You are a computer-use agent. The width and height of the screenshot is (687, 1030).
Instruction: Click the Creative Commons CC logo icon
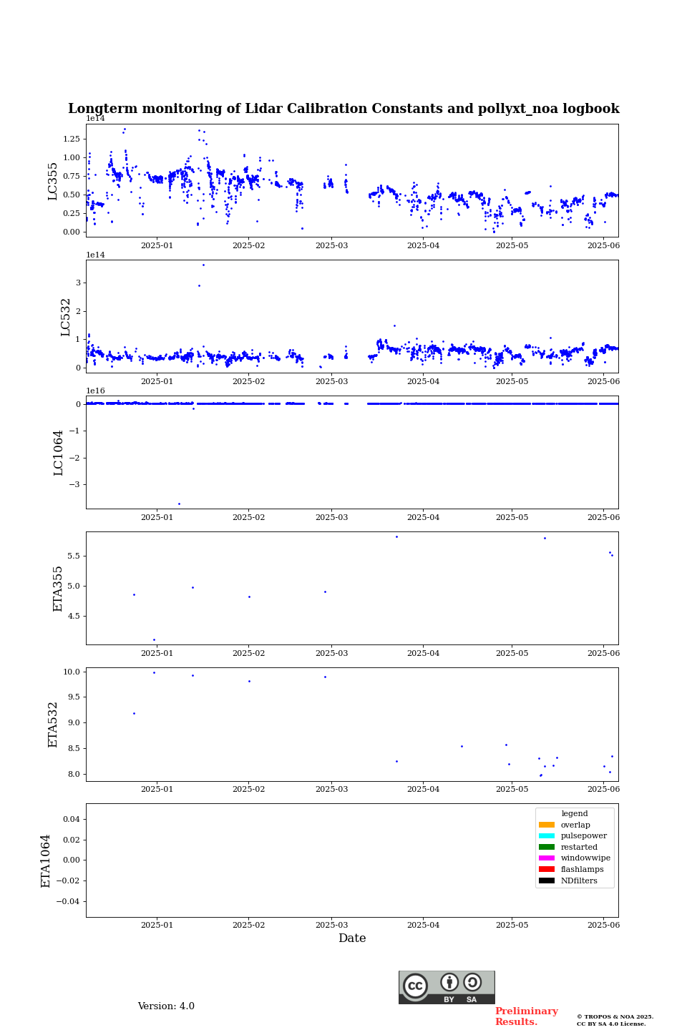pos(415,986)
